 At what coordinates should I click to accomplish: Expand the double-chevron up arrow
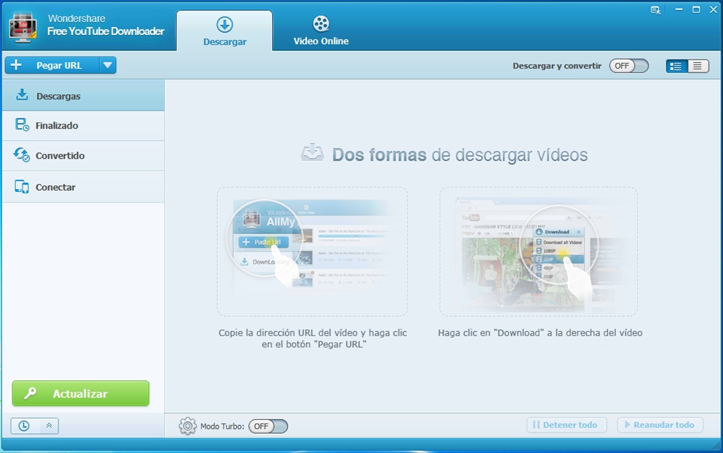click(x=49, y=426)
